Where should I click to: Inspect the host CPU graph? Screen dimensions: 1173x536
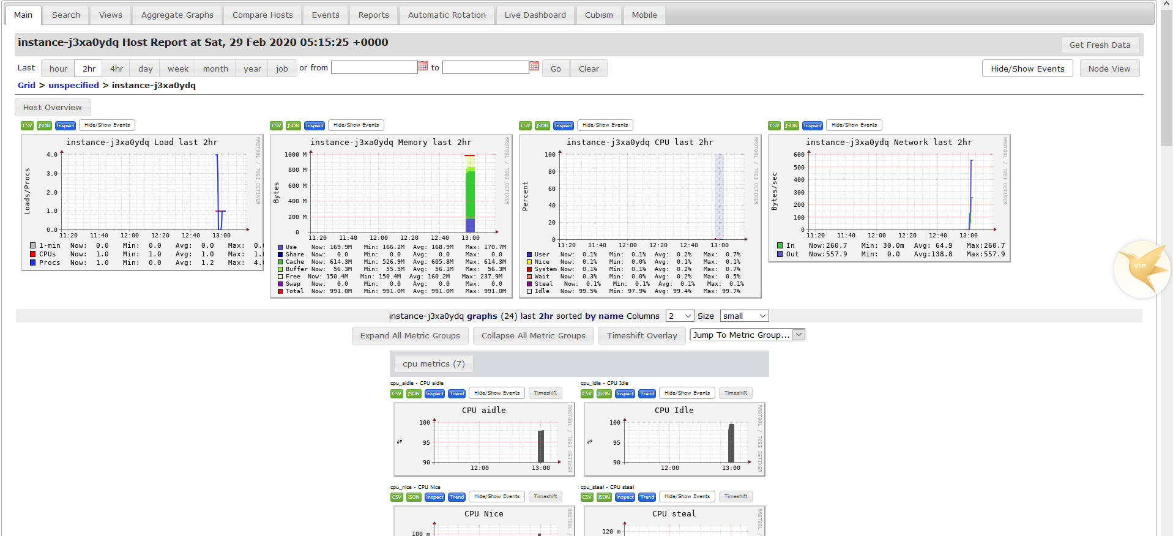click(564, 125)
